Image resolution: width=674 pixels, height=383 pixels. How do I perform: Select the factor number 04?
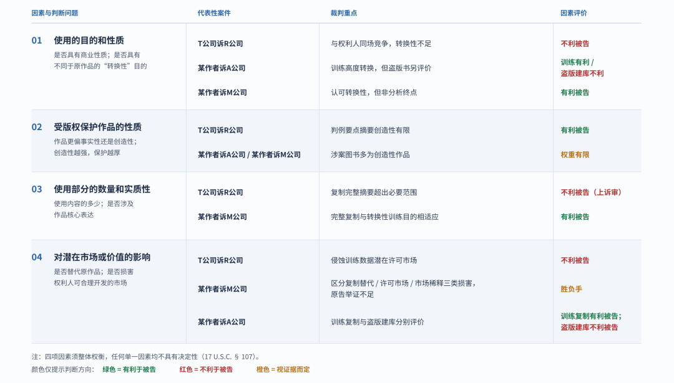pyautogui.click(x=37, y=257)
